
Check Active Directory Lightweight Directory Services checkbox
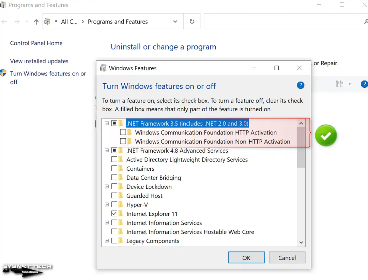(114, 159)
